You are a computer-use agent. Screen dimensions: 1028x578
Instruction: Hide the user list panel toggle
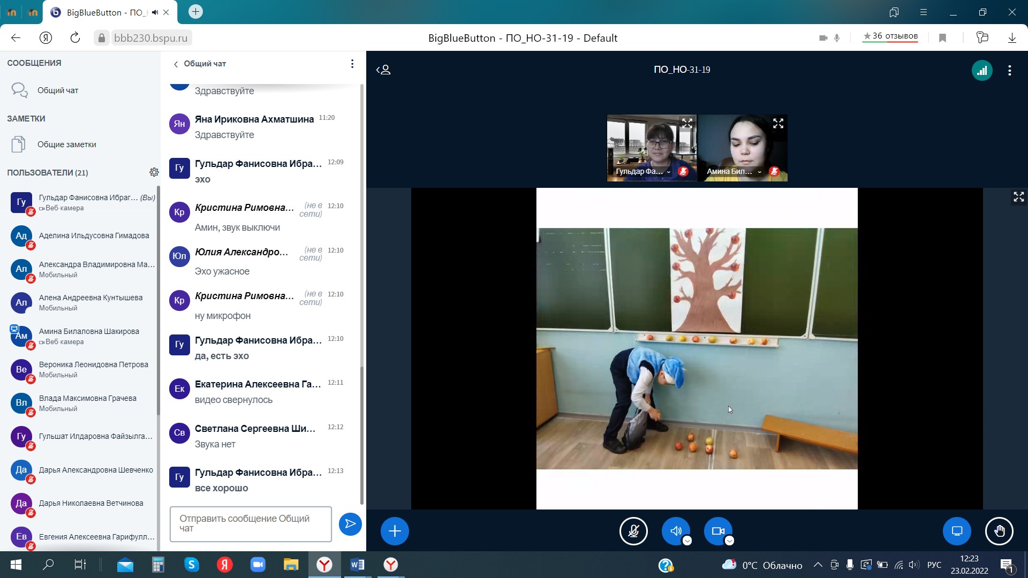[383, 70]
